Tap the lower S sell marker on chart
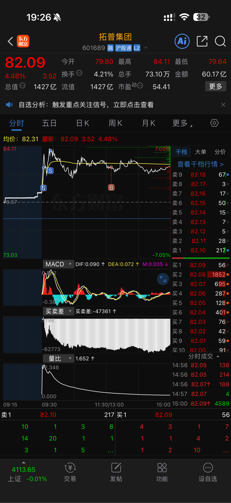Viewport: 231px width, 503px height. [43, 188]
